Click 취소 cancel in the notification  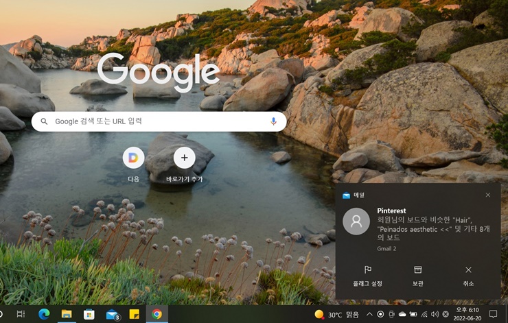[x=468, y=276]
